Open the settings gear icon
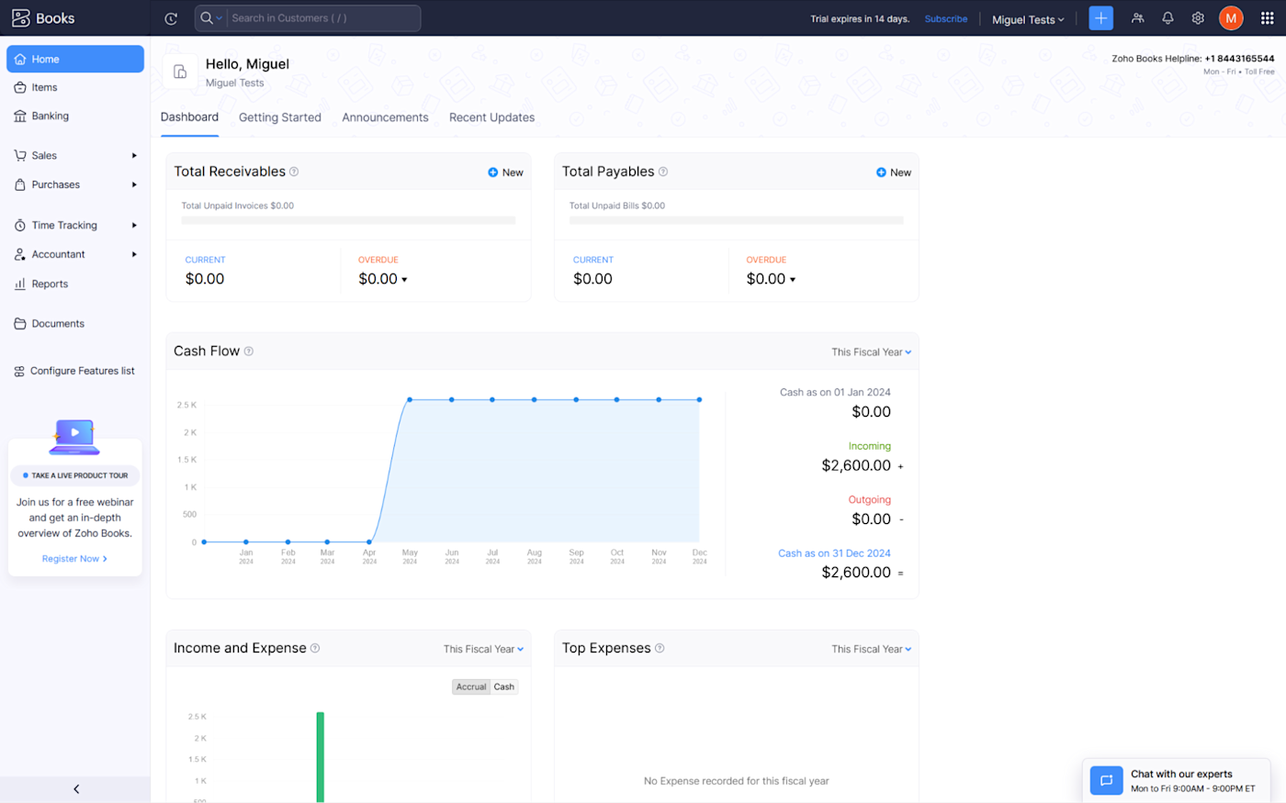 point(1198,18)
